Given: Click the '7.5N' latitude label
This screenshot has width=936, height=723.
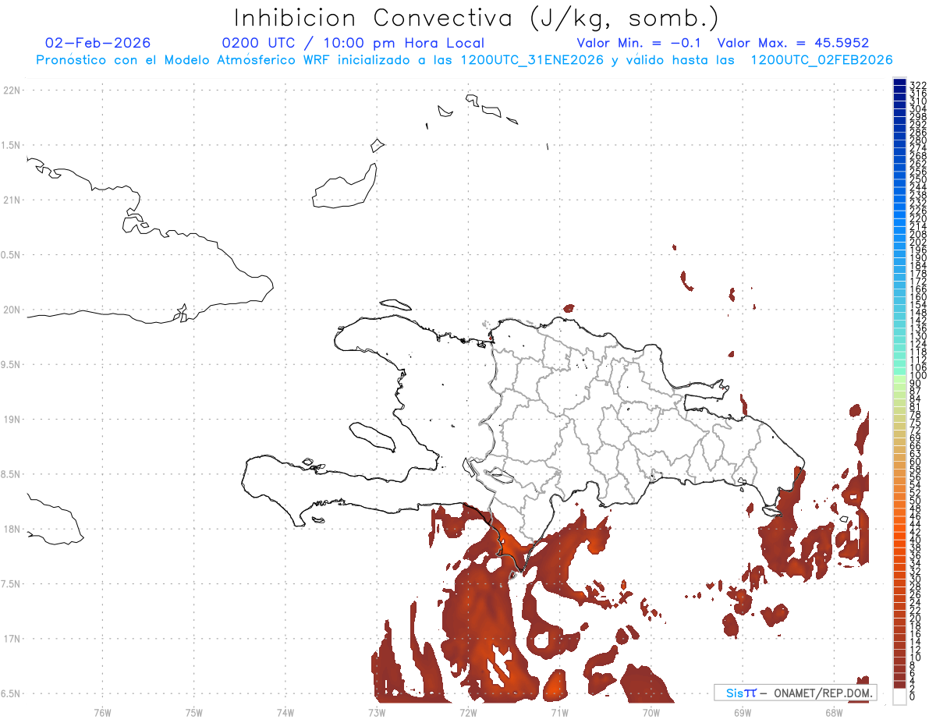Looking at the screenshot, I should 11,584.
